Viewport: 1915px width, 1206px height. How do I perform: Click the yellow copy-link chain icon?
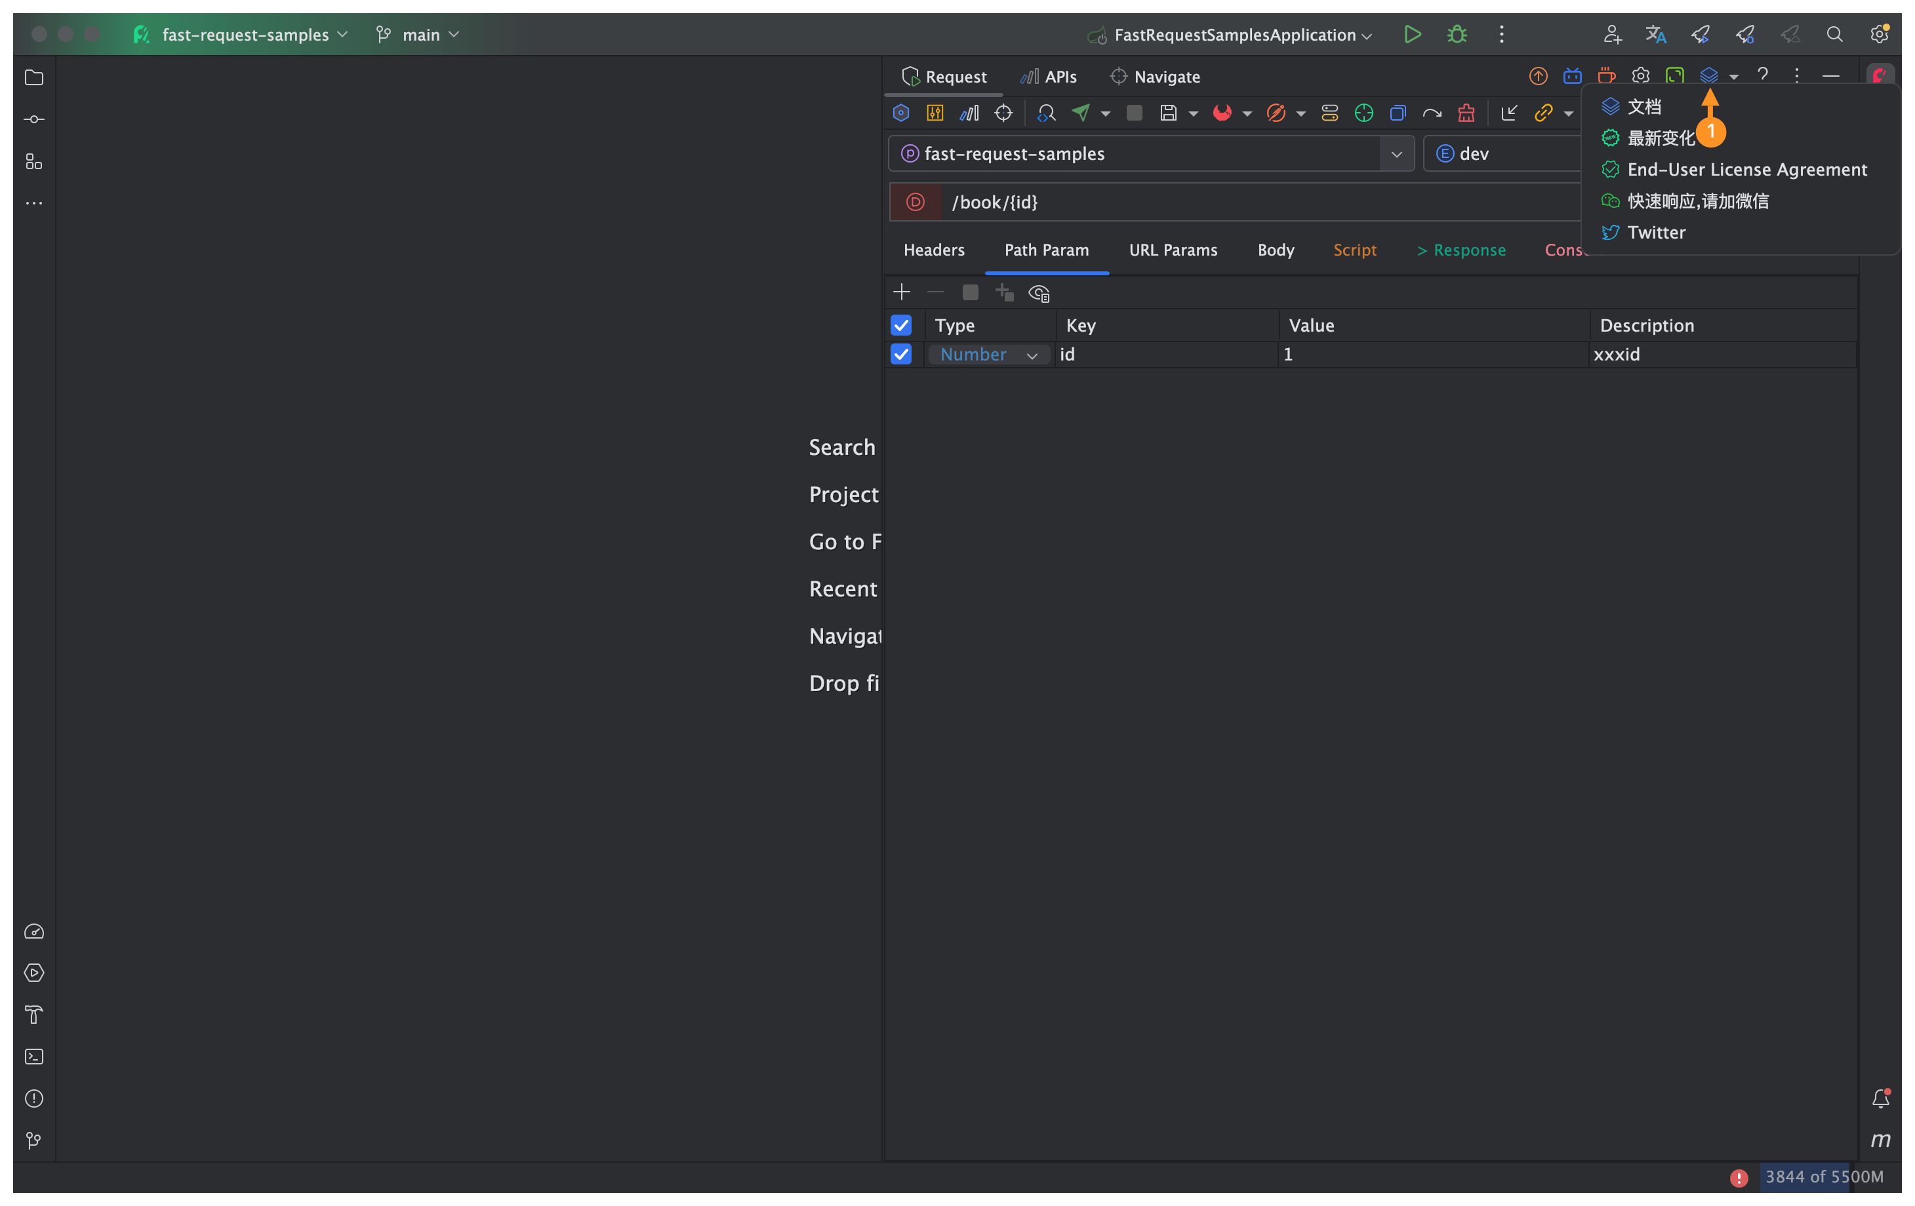tap(1542, 113)
